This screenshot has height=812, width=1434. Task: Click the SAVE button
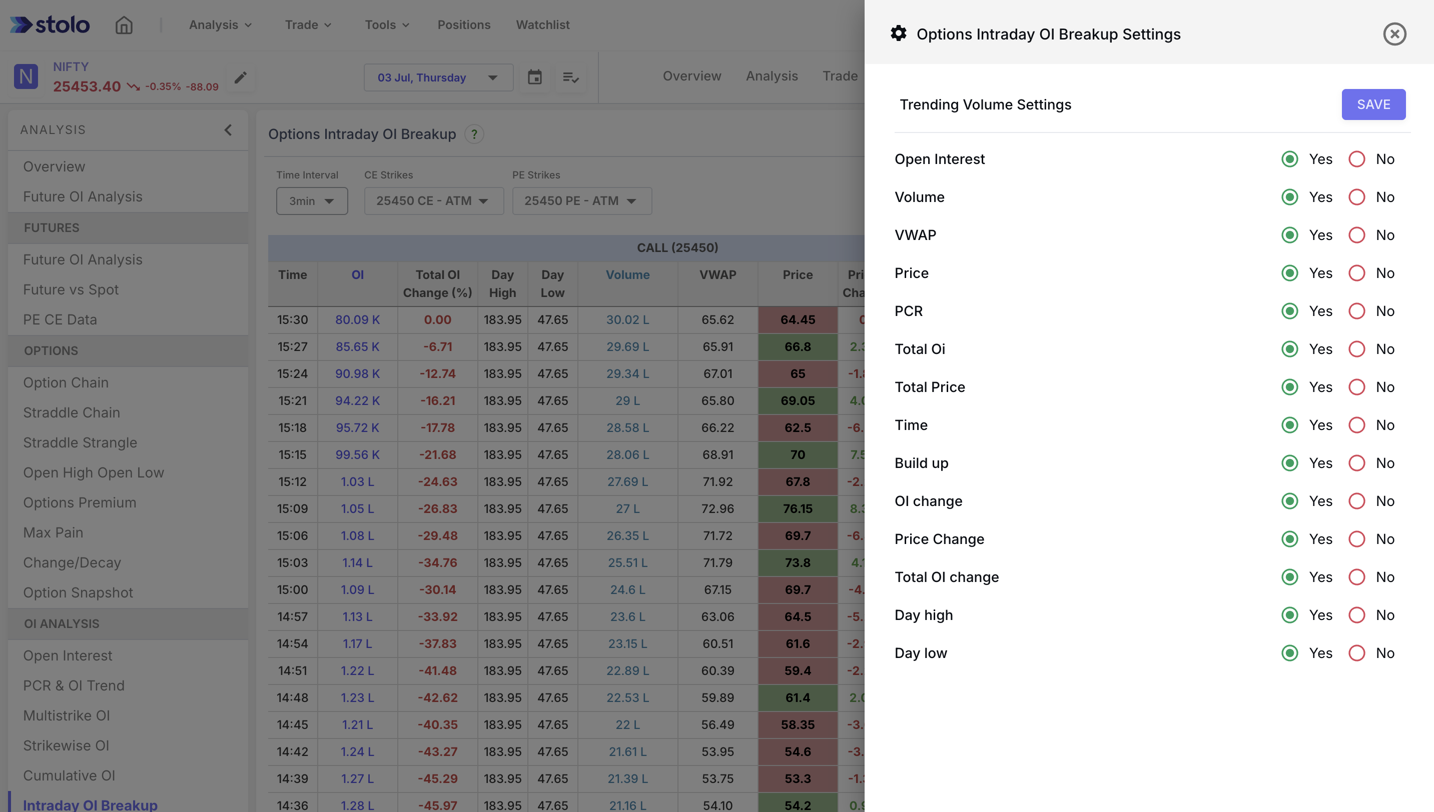[x=1373, y=104]
